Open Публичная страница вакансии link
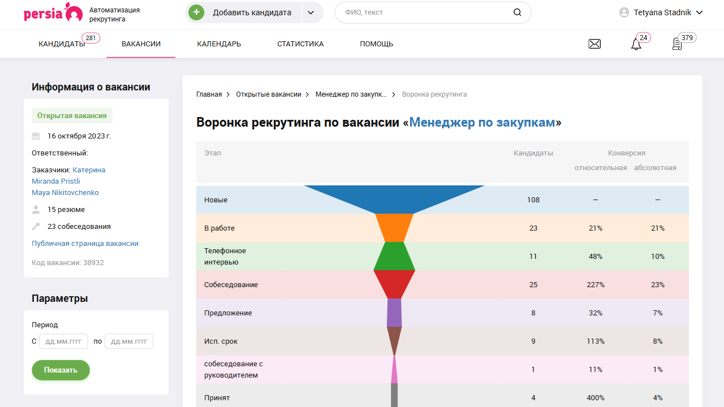Viewport: 724px width, 407px height. tap(85, 243)
